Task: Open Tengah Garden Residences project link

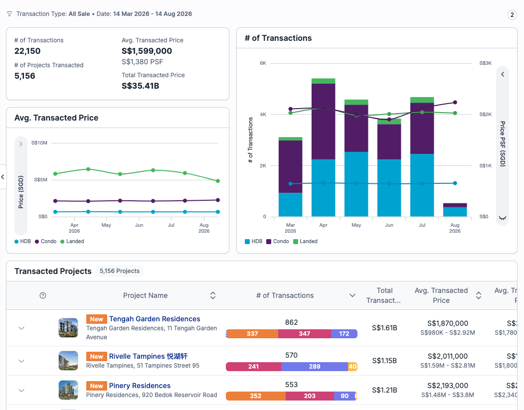Action: point(155,319)
